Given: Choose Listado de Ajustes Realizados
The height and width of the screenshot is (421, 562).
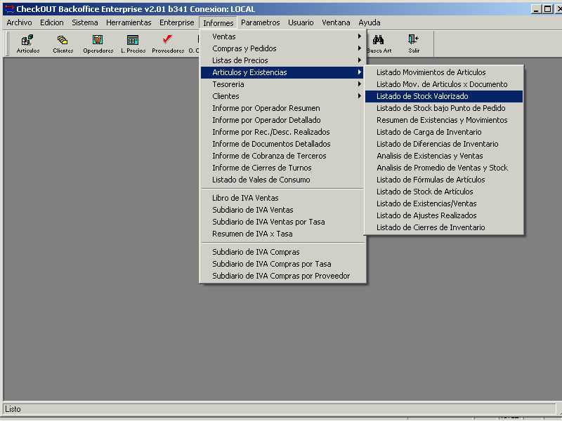Looking at the screenshot, I should [x=444, y=215].
